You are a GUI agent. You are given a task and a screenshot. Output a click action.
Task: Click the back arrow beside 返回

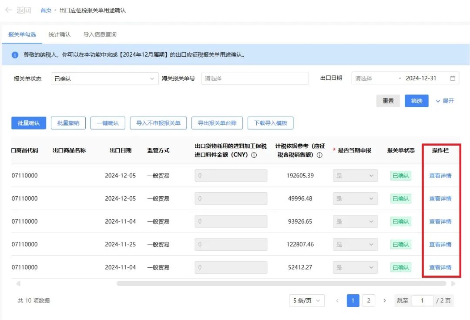(x=10, y=10)
